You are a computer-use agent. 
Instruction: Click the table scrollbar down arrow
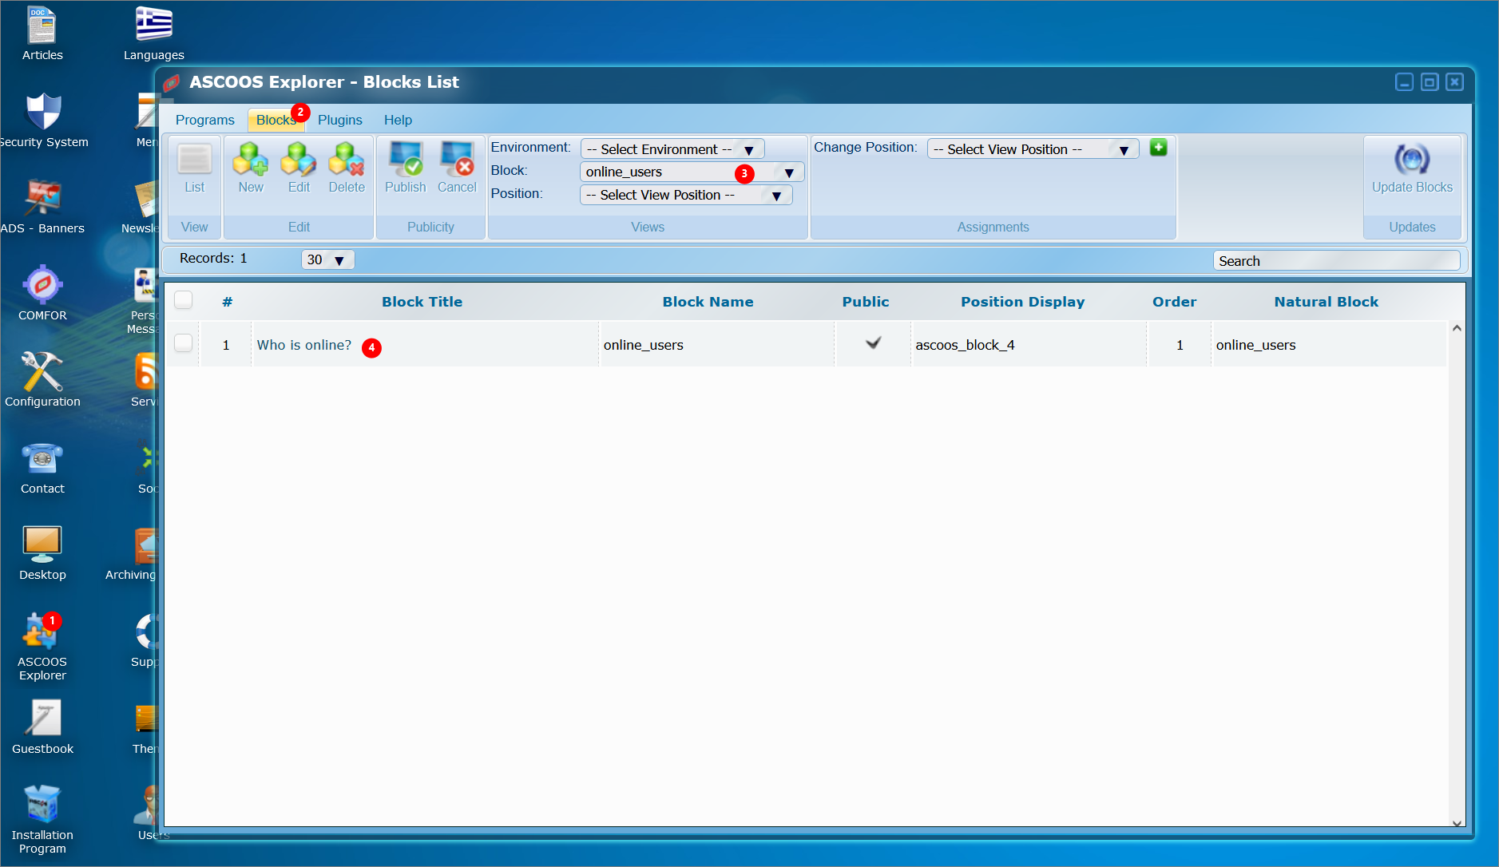pos(1457,822)
